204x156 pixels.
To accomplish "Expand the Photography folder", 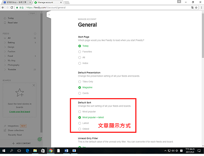I will coord(5,65).
